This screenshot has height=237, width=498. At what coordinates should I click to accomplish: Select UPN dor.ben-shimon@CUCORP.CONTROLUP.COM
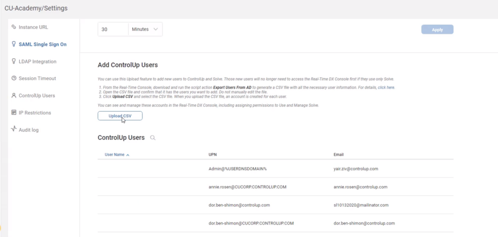(251, 223)
